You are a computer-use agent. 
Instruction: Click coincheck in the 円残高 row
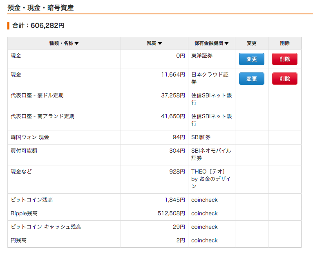click(204, 240)
